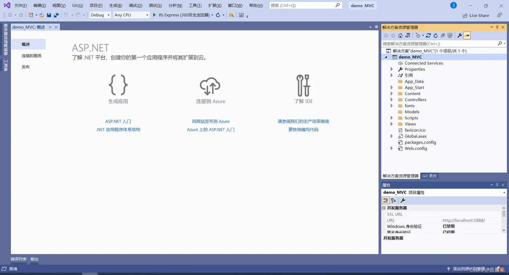Viewport: 509px width, 275px height.
Task: Open the Debug configuration dropdown
Action: [100, 15]
